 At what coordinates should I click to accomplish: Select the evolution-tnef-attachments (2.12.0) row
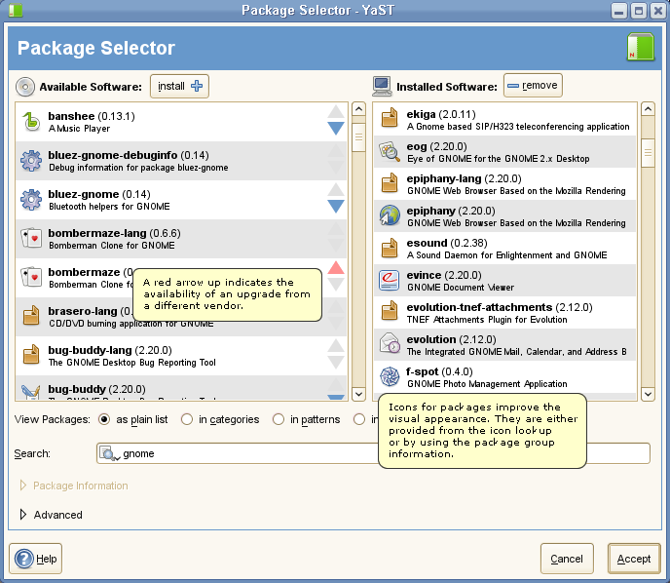click(504, 312)
